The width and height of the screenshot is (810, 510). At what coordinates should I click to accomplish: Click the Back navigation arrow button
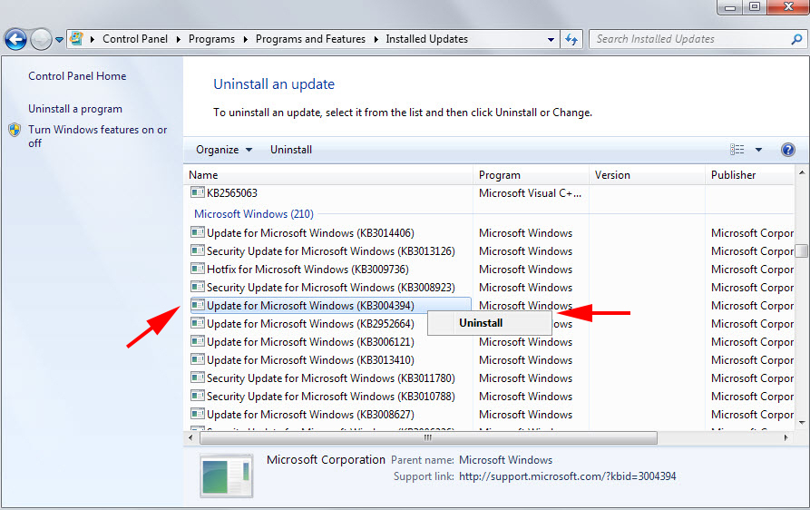click(x=15, y=39)
